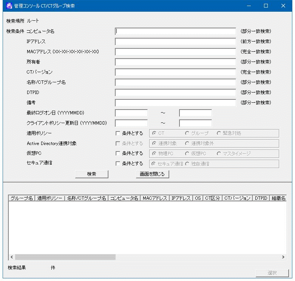The width and height of the screenshot is (295, 281).
Task: Click the 最終ログオン日 end date field
Action: (196, 113)
